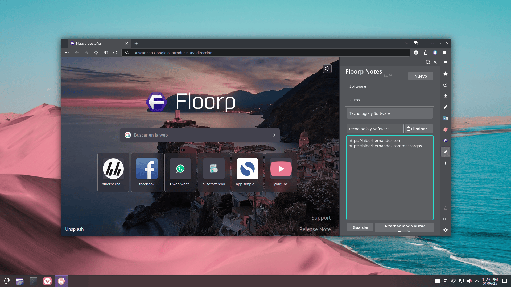This screenshot has height=287, width=511.
Task: Toggle the sidebar visibility toolbar button
Action: 106,53
